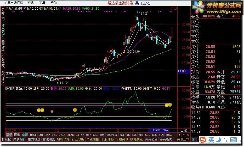Switch indicator to BOLL

169,135
